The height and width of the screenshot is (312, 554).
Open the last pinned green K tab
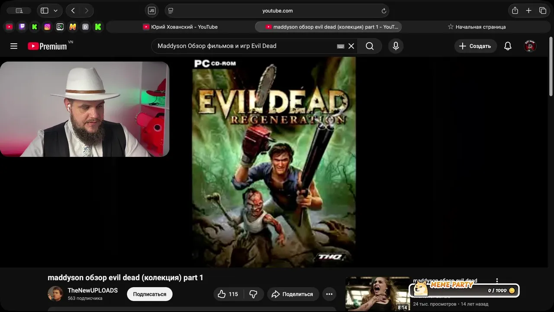[x=98, y=27]
